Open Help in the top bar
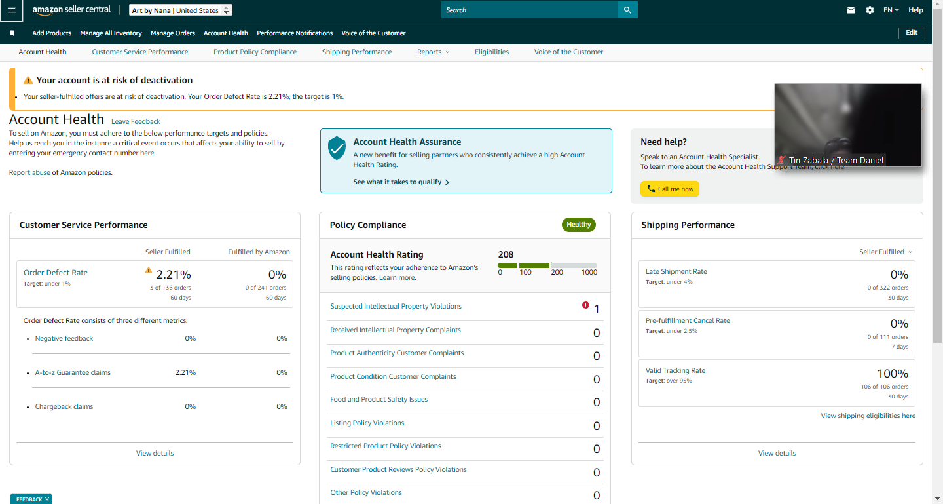943x504 pixels. pos(915,10)
